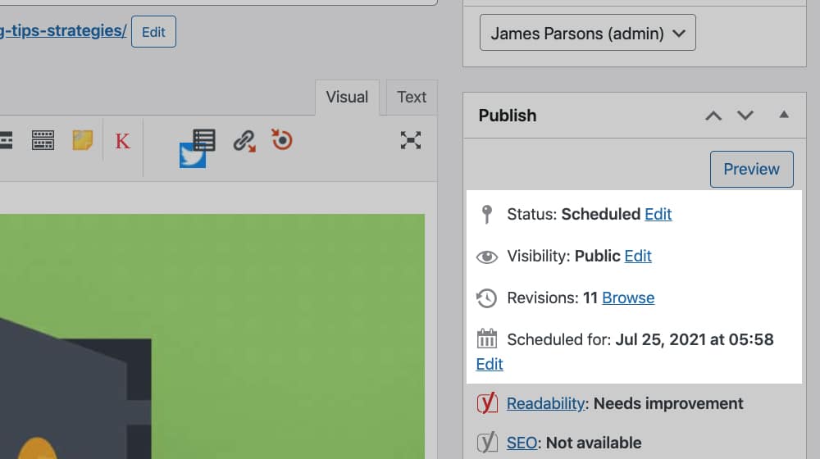Click the permalink Edit button
This screenshot has width=820, height=459.
pyautogui.click(x=153, y=32)
